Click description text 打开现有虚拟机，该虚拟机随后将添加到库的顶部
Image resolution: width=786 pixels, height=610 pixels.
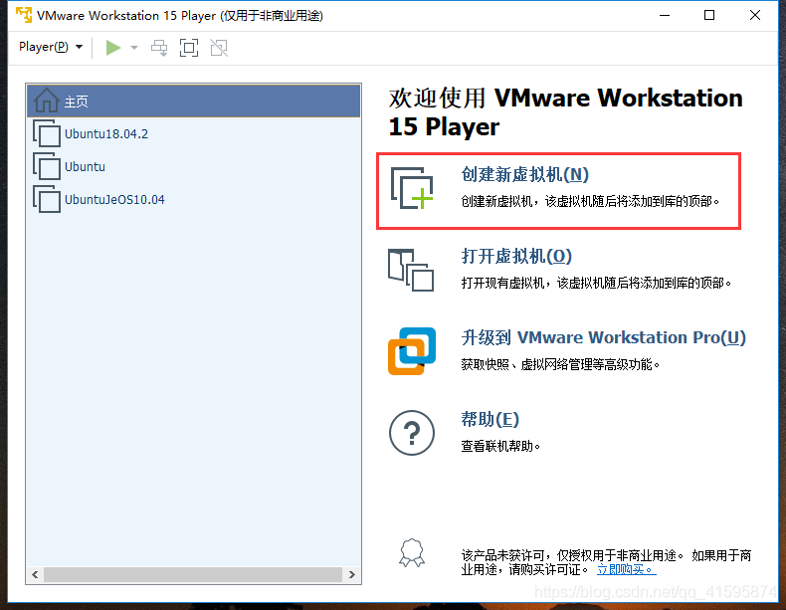(x=596, y=284)
